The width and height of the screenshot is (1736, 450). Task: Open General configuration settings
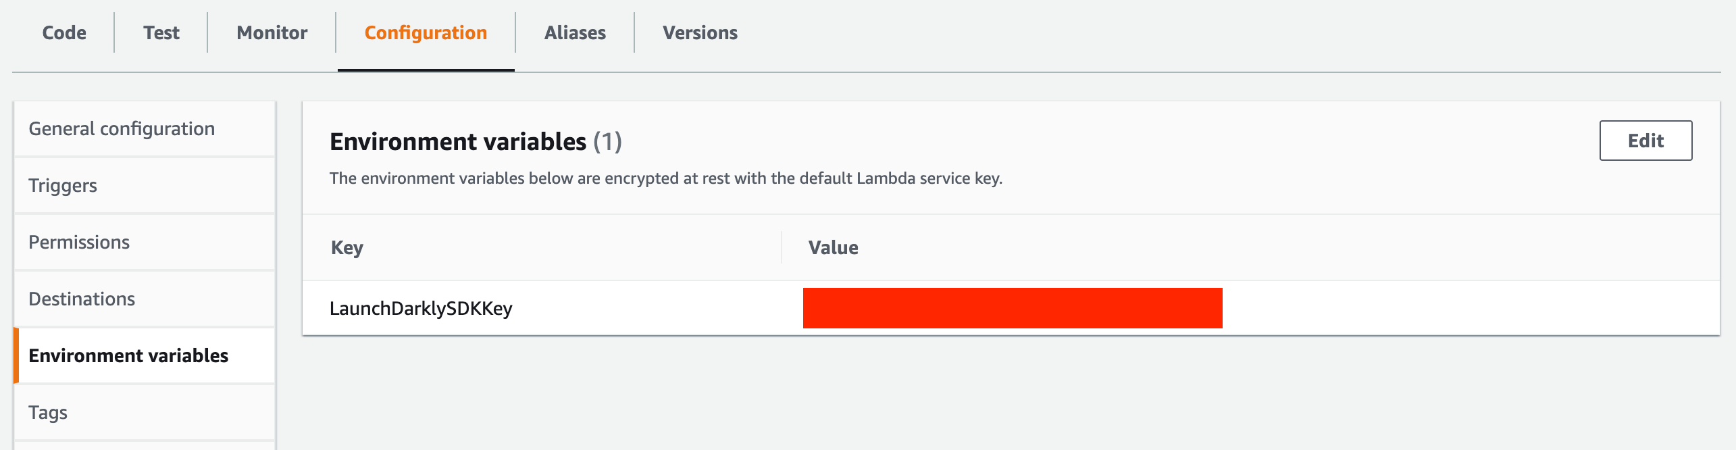pyautogui.click(x=122, y=128)
